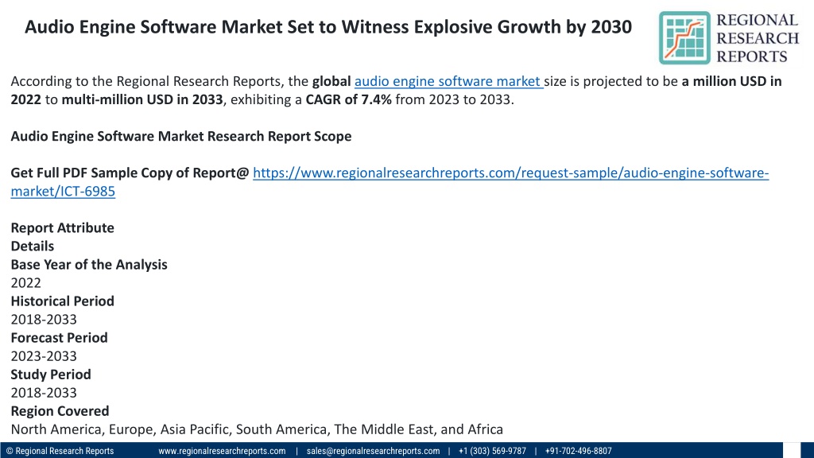Click the regions list starting 'North America, Europe'
The image size is (814, 458).
pos(257,429)
